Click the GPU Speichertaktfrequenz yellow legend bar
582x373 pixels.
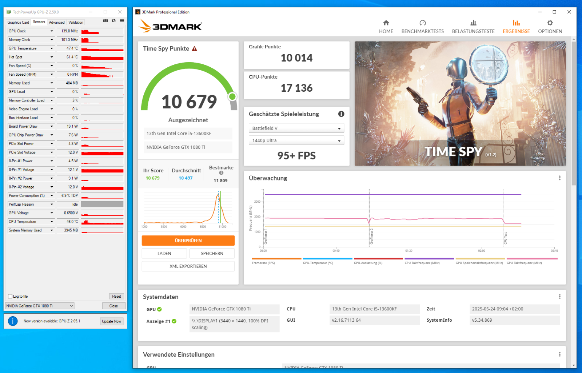tap(480, 259)
